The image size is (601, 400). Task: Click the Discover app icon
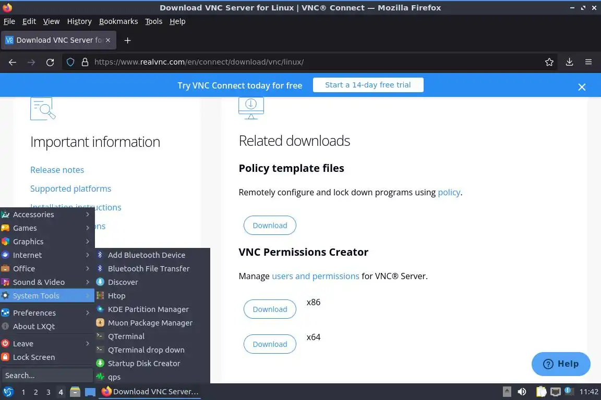point(100,282)
